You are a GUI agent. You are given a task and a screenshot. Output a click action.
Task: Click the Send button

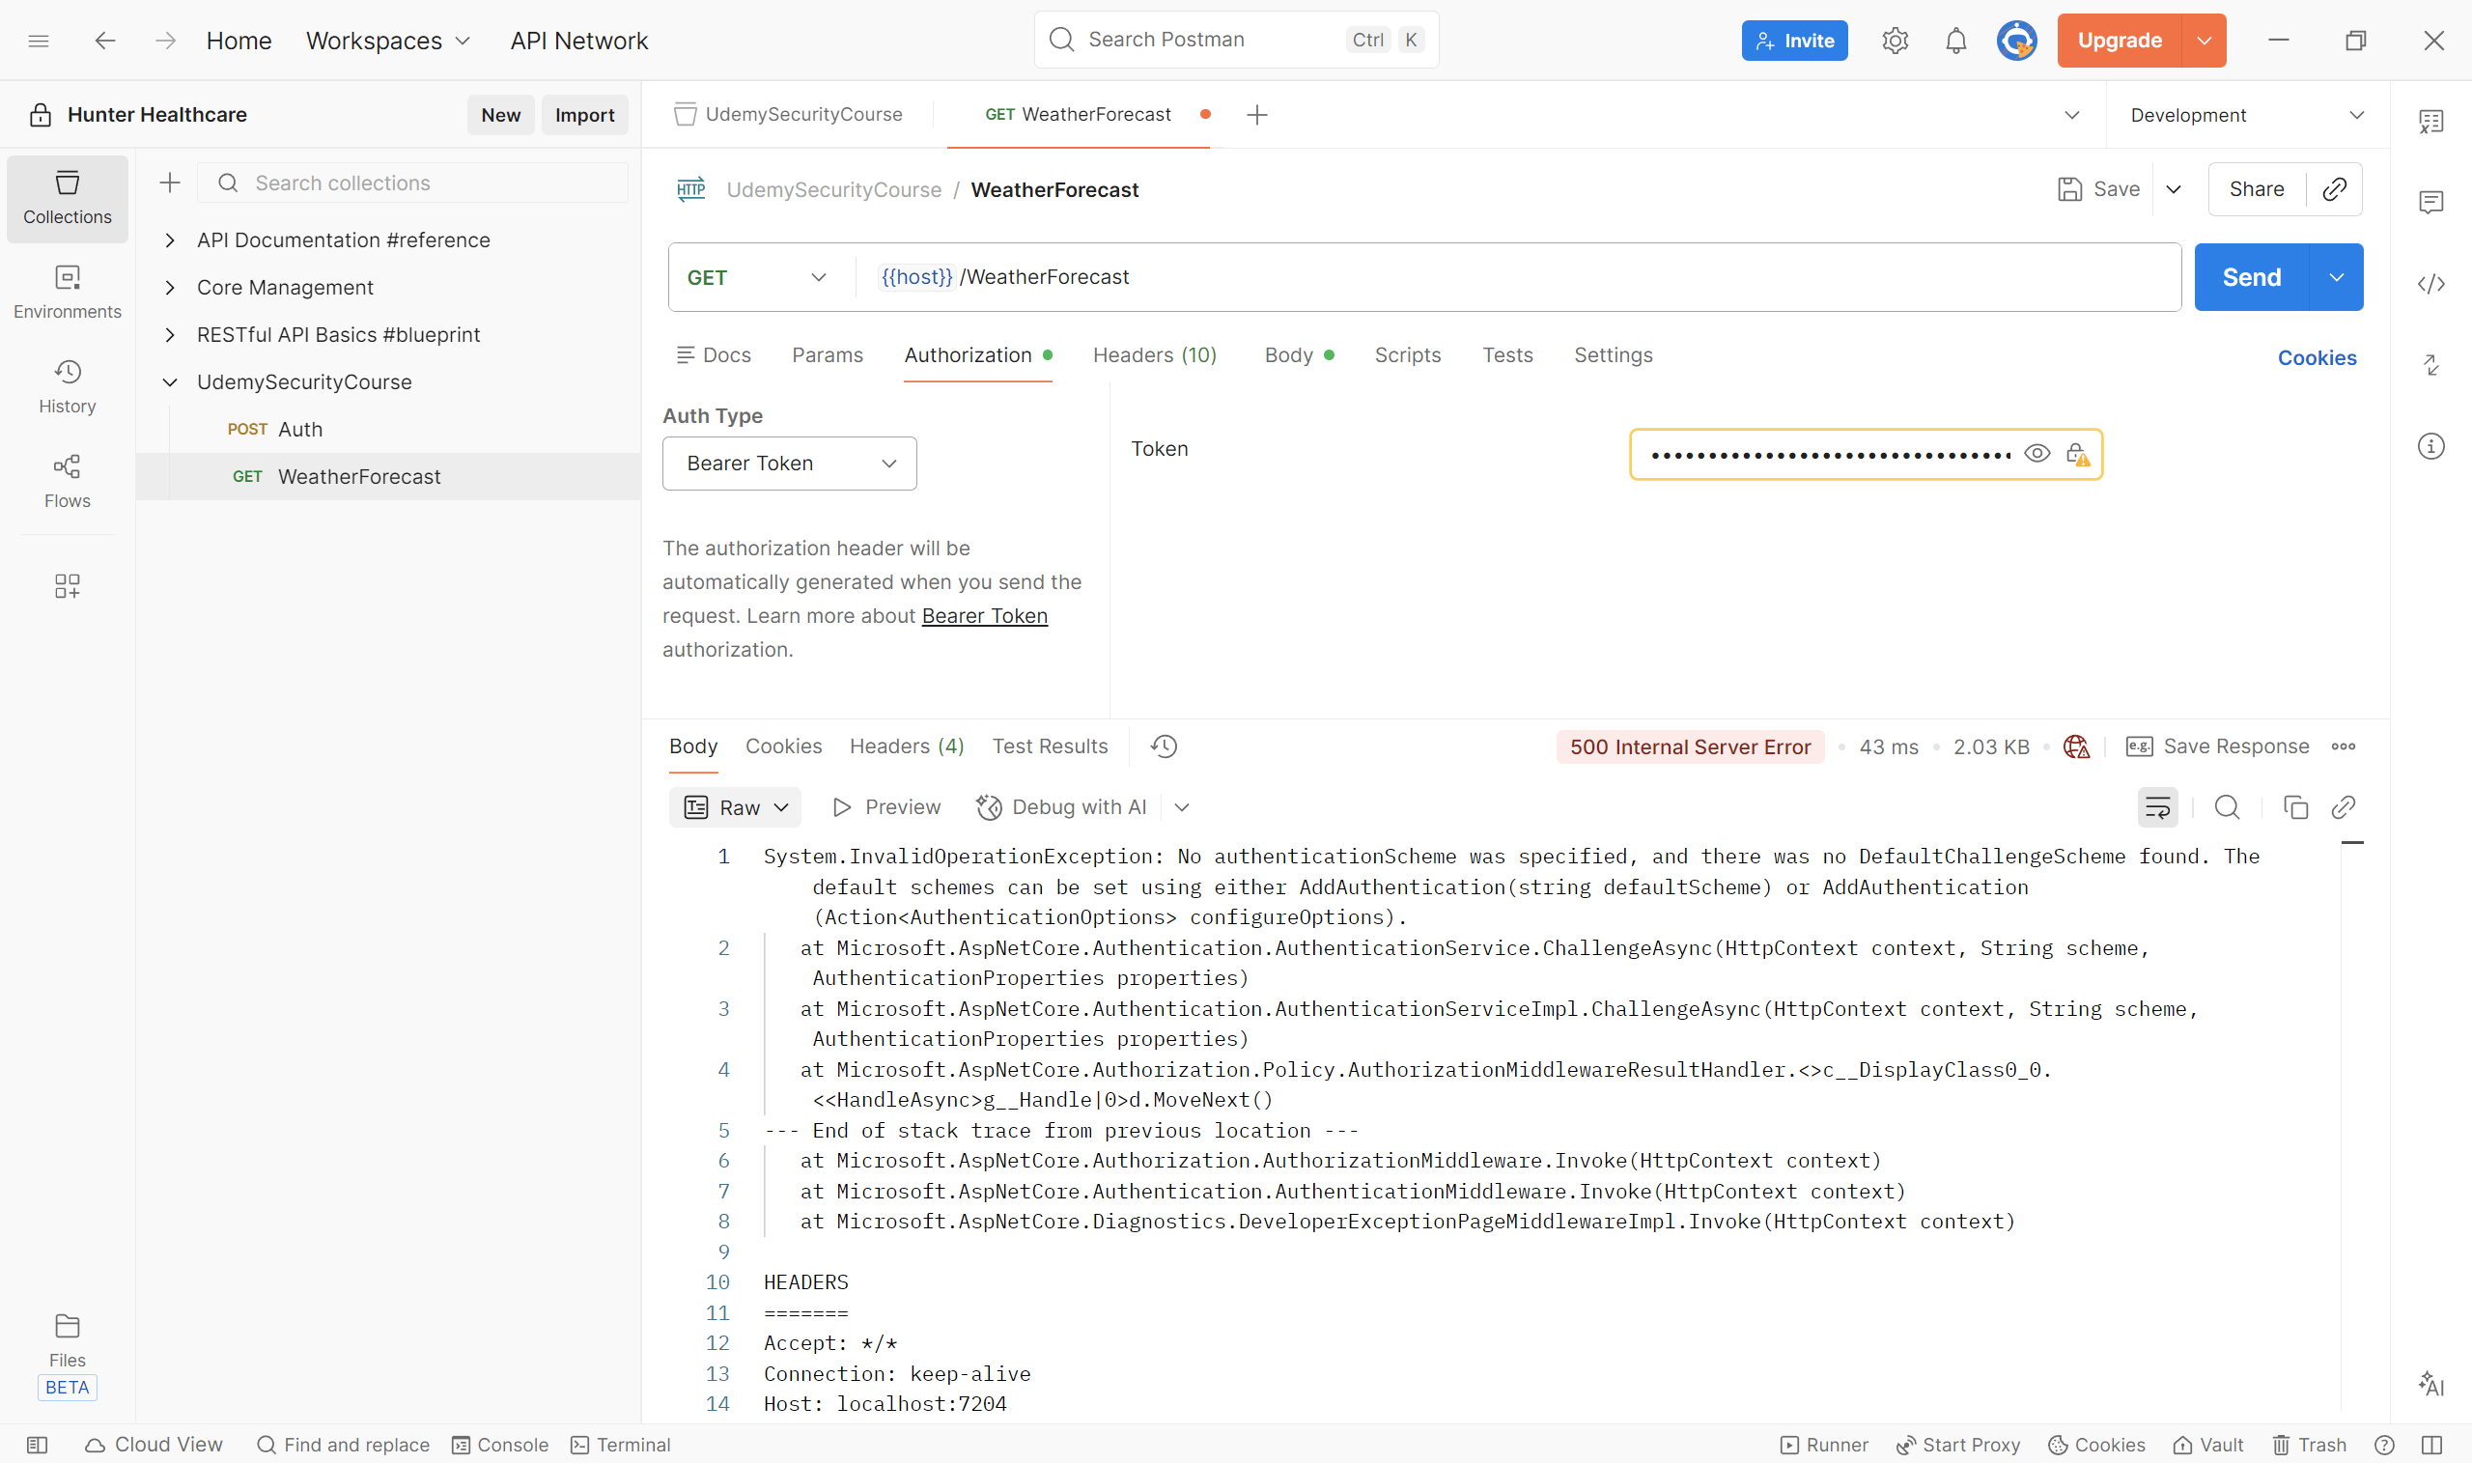point(2250,277)
